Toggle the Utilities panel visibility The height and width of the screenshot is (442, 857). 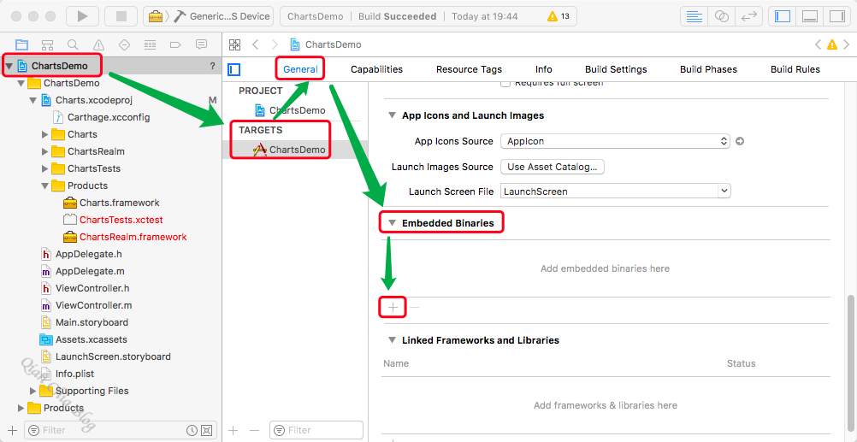836,16
